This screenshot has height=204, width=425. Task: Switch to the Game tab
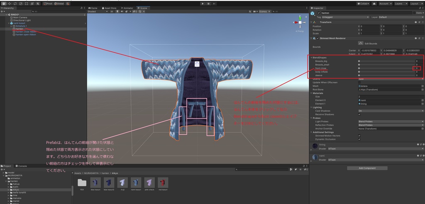coord(93,8)
